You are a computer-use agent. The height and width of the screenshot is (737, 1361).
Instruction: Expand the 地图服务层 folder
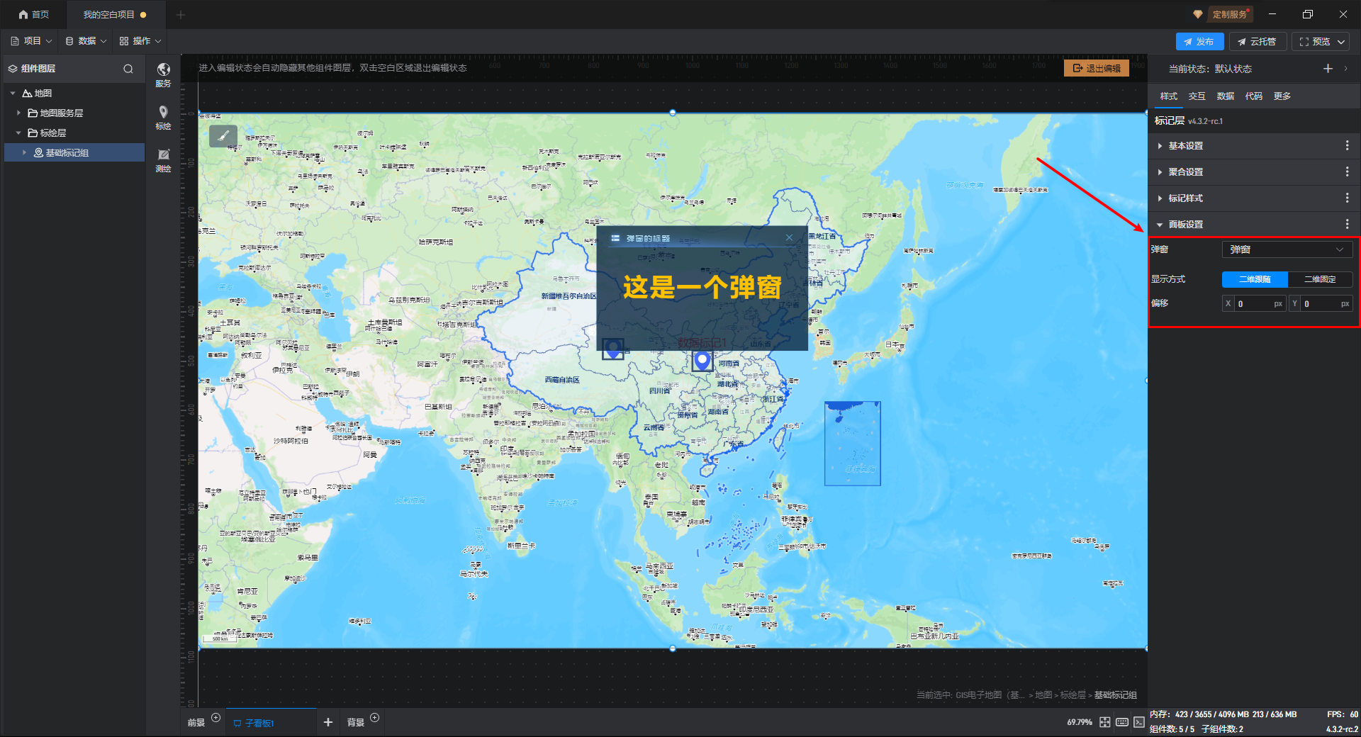tap(18, 113)
